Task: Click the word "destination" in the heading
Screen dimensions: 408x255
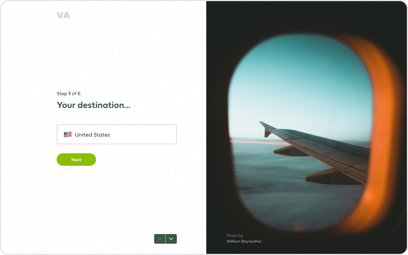Action: 101,105
